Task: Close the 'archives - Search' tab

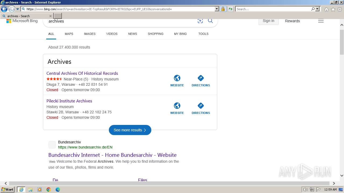Action: [50, 16]
